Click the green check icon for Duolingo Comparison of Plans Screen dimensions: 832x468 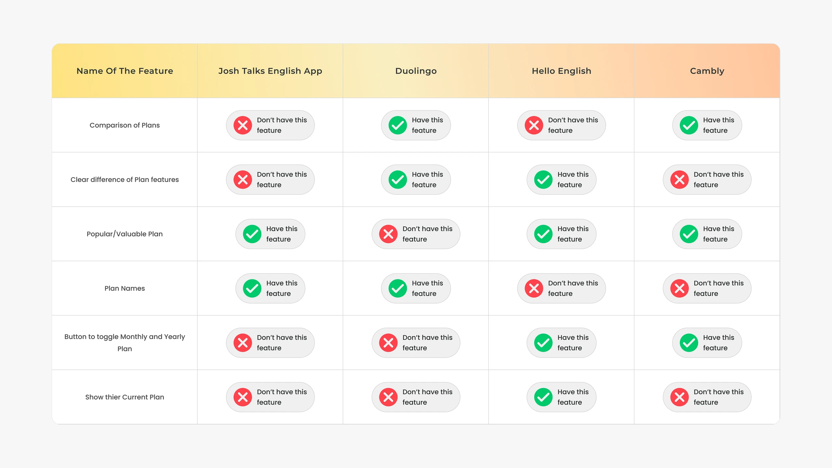pyautogui.click(x=398, y=125)
